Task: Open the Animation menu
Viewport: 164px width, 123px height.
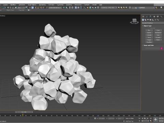Action: point(22,5)
